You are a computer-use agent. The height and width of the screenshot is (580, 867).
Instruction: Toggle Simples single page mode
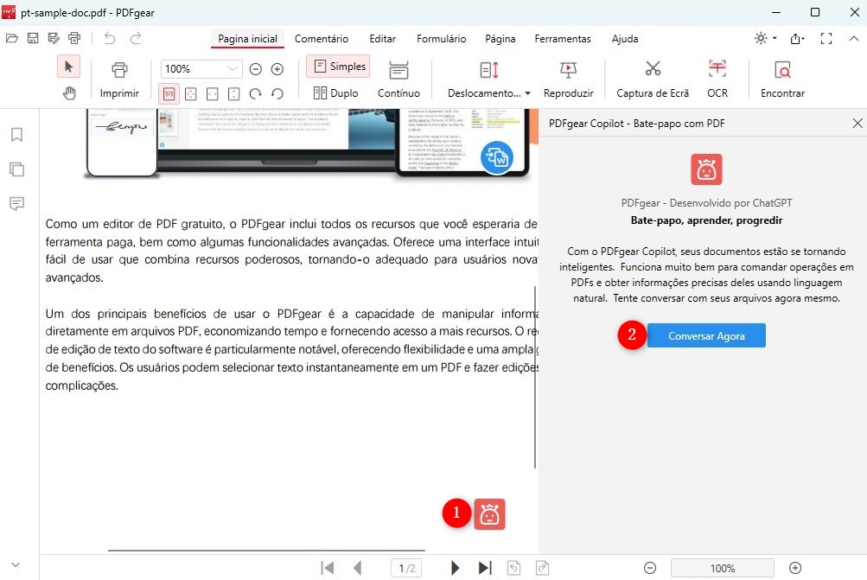tap(337, 66)
